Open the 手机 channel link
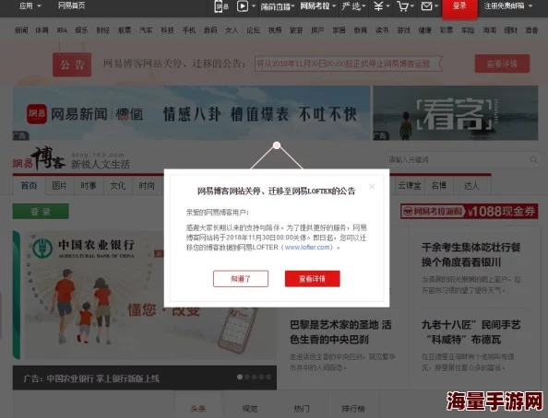Viewport: 548px width, 418px height. click(x=189, y=30)
